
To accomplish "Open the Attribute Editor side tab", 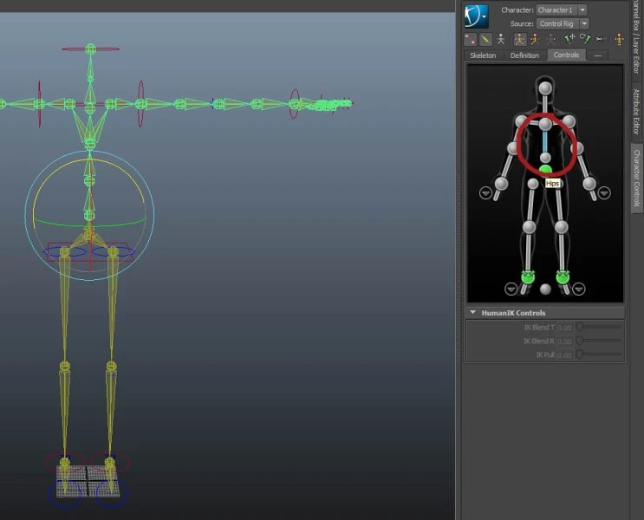I will pyautogui.click(x=636, y=112).
